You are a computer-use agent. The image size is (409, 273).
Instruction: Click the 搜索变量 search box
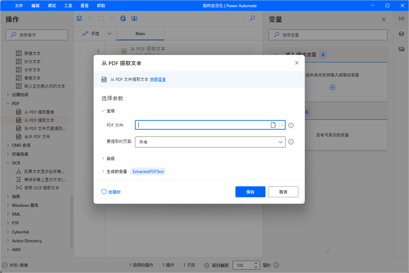click(x=328, y=35)
